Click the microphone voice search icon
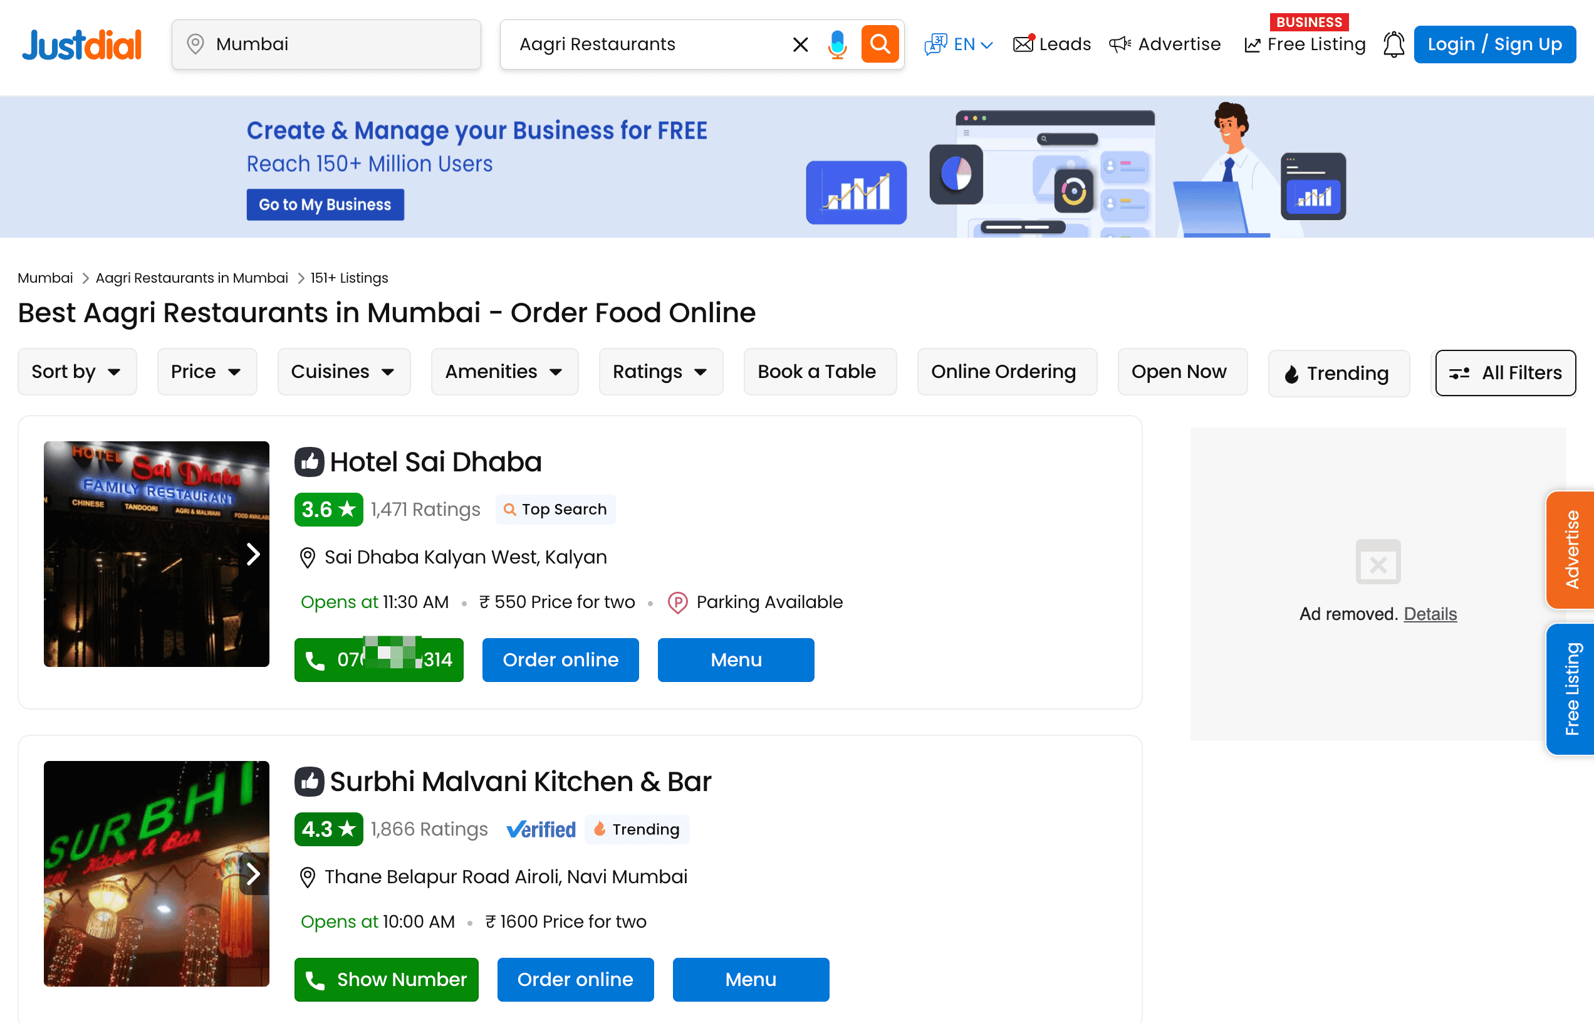Screen dimensions: 1594x1023 coord(837,45)
